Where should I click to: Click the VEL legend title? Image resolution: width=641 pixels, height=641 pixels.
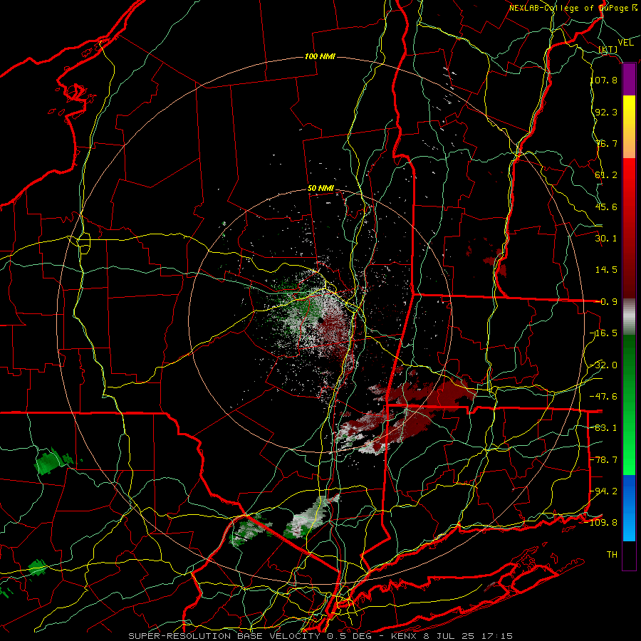click(625, 43)
